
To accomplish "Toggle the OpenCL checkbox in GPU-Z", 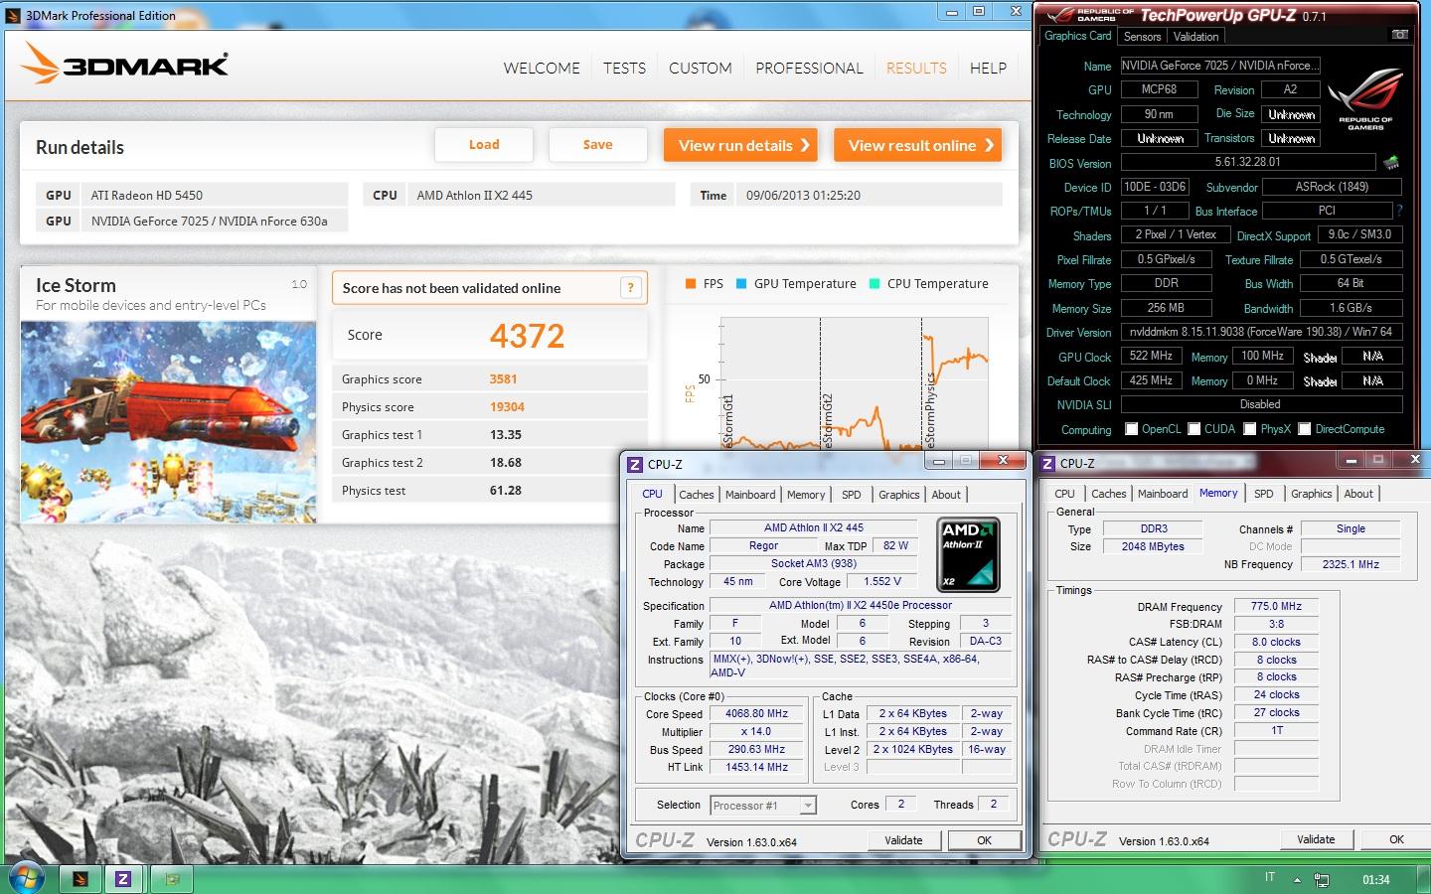I will coord(1131,429).
